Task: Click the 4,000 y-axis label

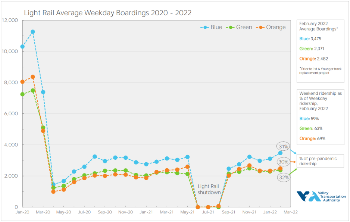Action: coord(11,145)
